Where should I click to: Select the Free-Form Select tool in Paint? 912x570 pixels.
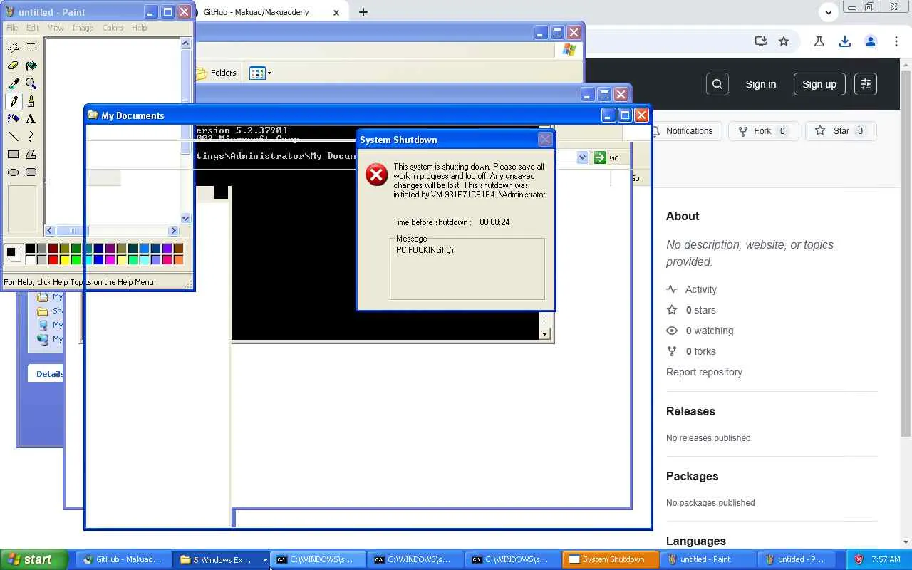pos(14,48)
